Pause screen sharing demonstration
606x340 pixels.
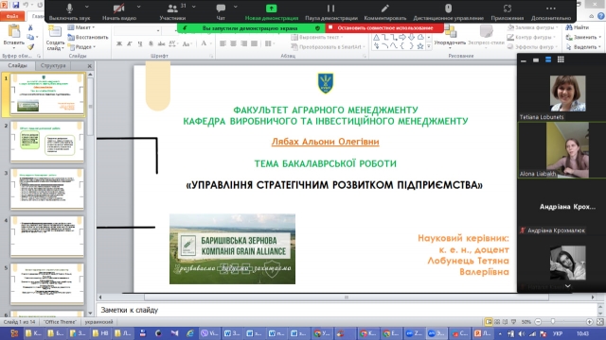coord(330,11)
